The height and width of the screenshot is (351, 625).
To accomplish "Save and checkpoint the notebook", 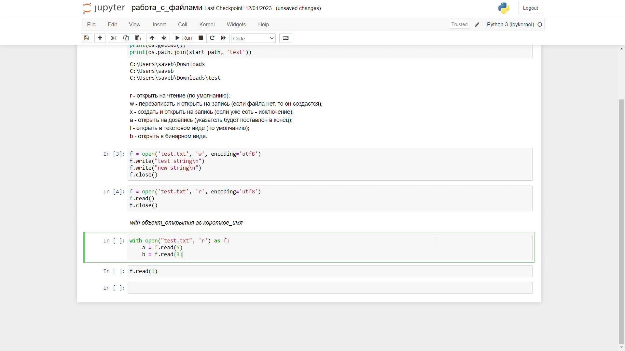I will (86, 38).
